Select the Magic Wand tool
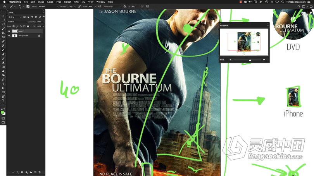The image size is (314, 176). [3, 29]
